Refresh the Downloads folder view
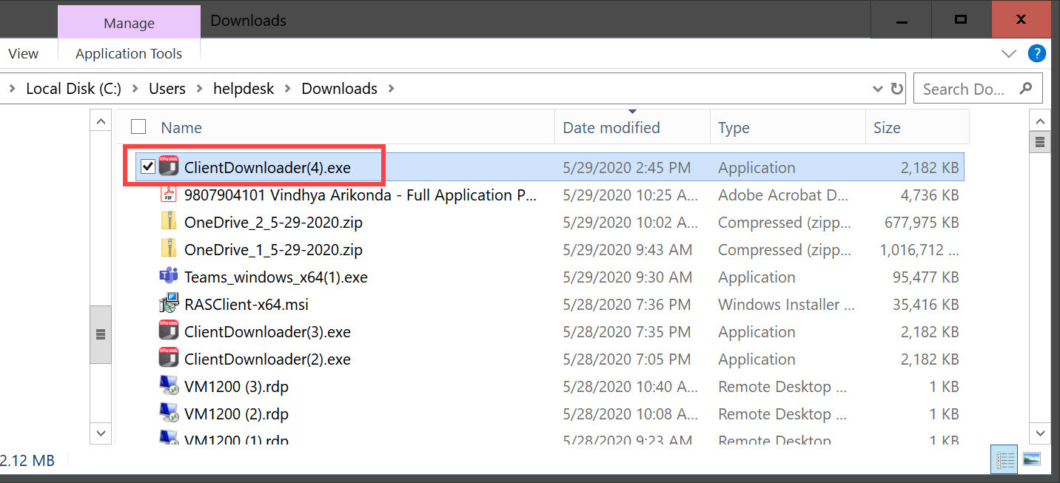 pos(897,89)
